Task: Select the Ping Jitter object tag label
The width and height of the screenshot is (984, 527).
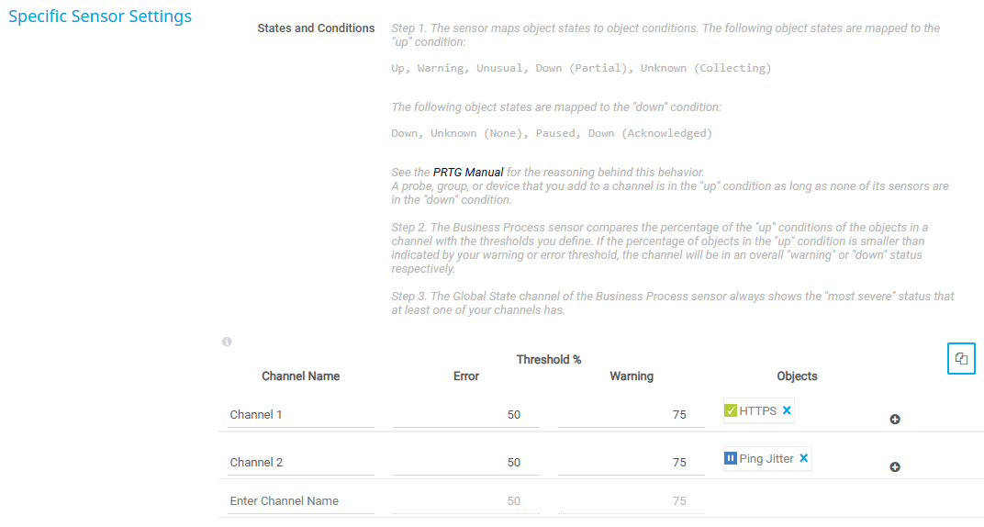Action: tap(766, 458)
